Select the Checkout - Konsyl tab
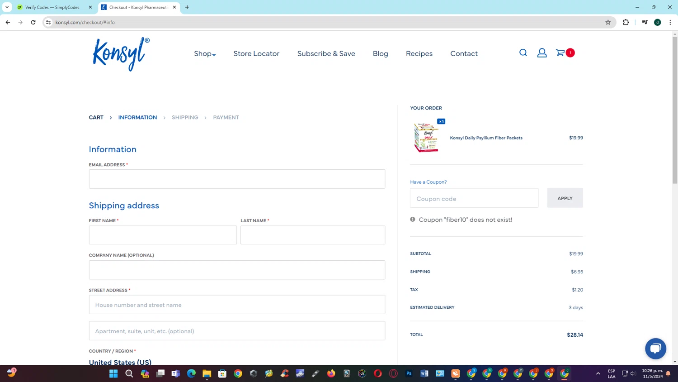This screenshot has width=678, height=382. [138, 7]
